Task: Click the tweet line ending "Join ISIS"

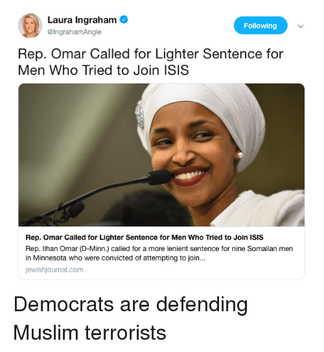Action: point(103,70)
